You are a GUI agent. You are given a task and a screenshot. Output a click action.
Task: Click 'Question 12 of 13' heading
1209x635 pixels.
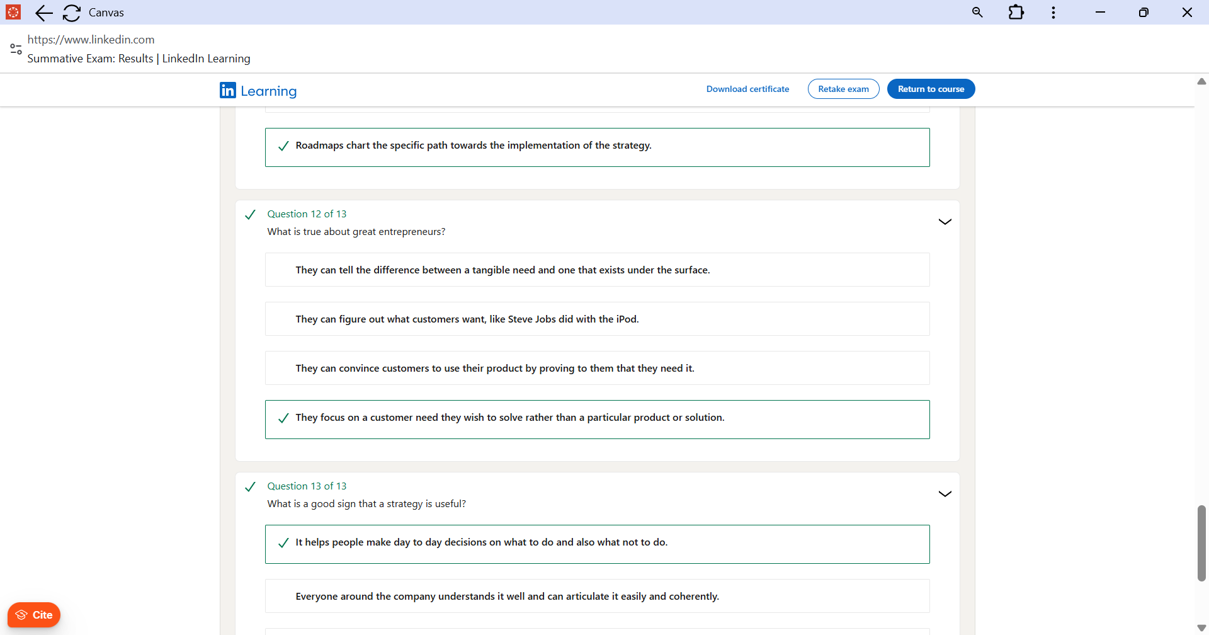[307, 214]
